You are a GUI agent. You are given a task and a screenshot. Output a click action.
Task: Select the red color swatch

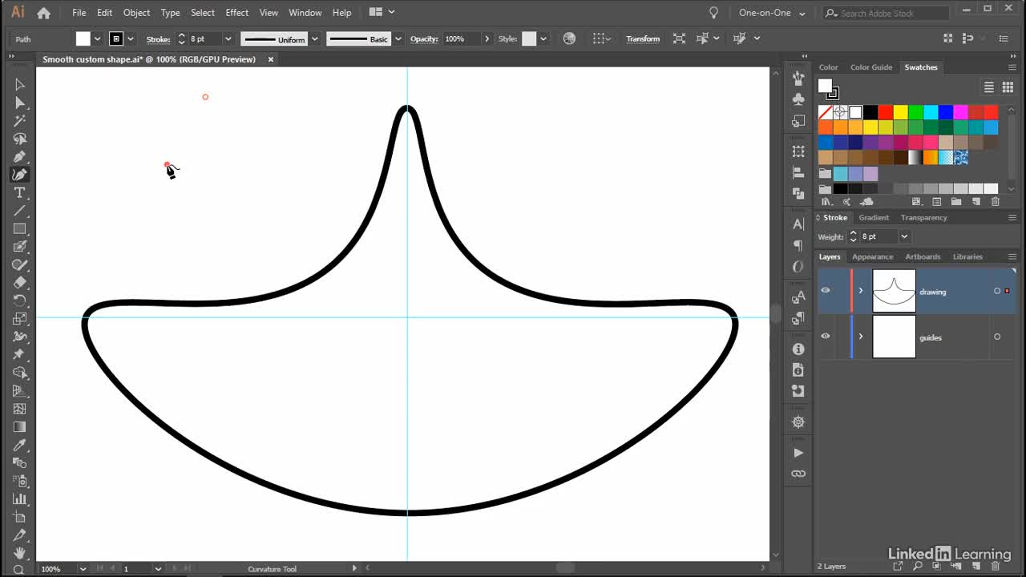(885, 112)
